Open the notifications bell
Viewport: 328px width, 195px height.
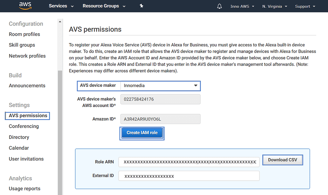(219, 6)
